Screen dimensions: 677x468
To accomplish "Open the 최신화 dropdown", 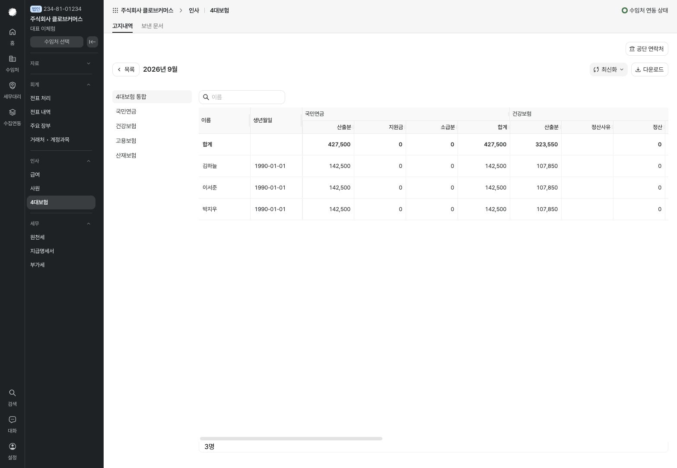I will (608, 70).
